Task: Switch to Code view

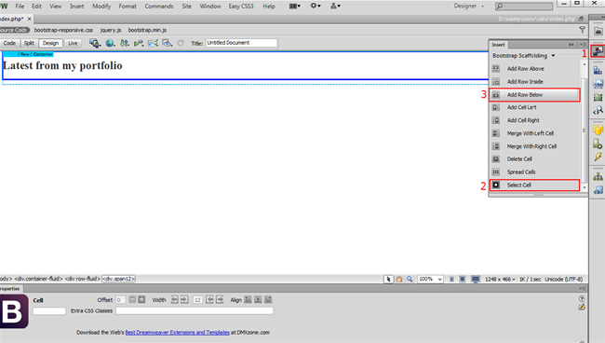Action: [9, 43]
